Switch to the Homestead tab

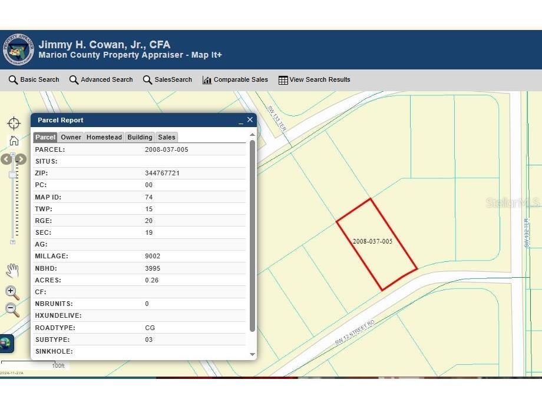(104, 137)
